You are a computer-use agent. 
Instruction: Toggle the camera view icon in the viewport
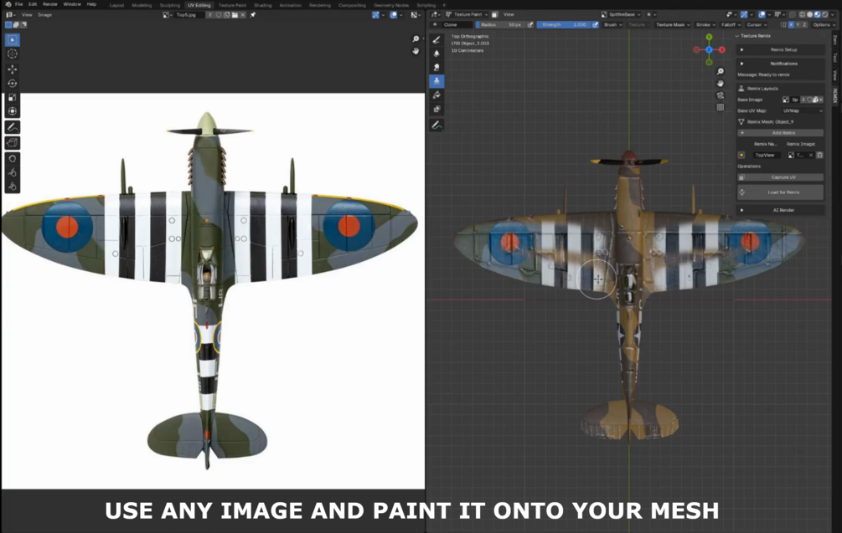pyautogui.click(x=721, y=95)
